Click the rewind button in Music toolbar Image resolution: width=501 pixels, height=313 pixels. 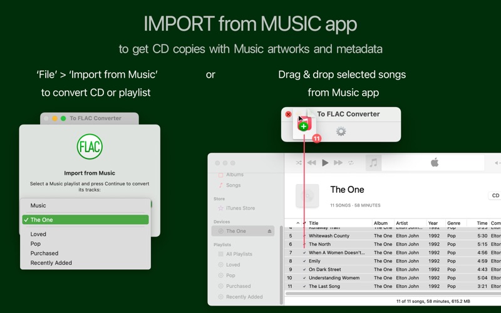tap(311, 163)
